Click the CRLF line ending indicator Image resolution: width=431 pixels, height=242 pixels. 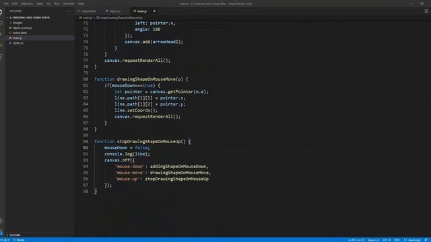pyautogui.click(x=397, y=240)
